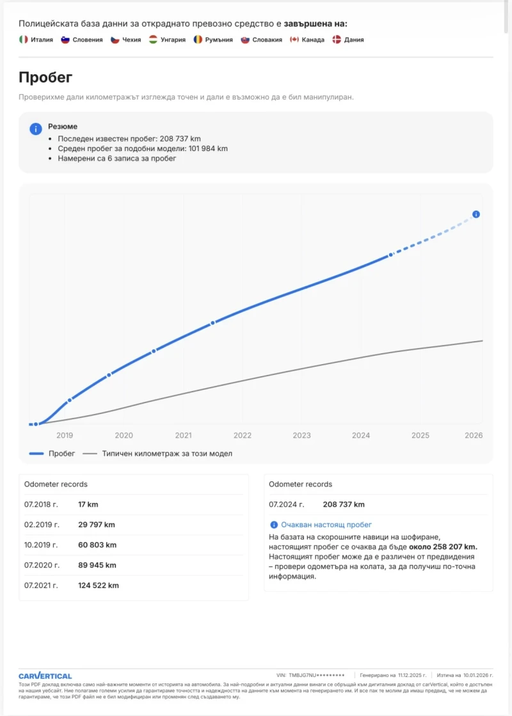This screenshot has height=716, width=512.
Task: Click the 2024 label on chart axis
Action: point(361,436)
